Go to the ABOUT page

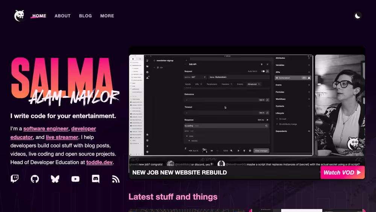pos(62,16)
